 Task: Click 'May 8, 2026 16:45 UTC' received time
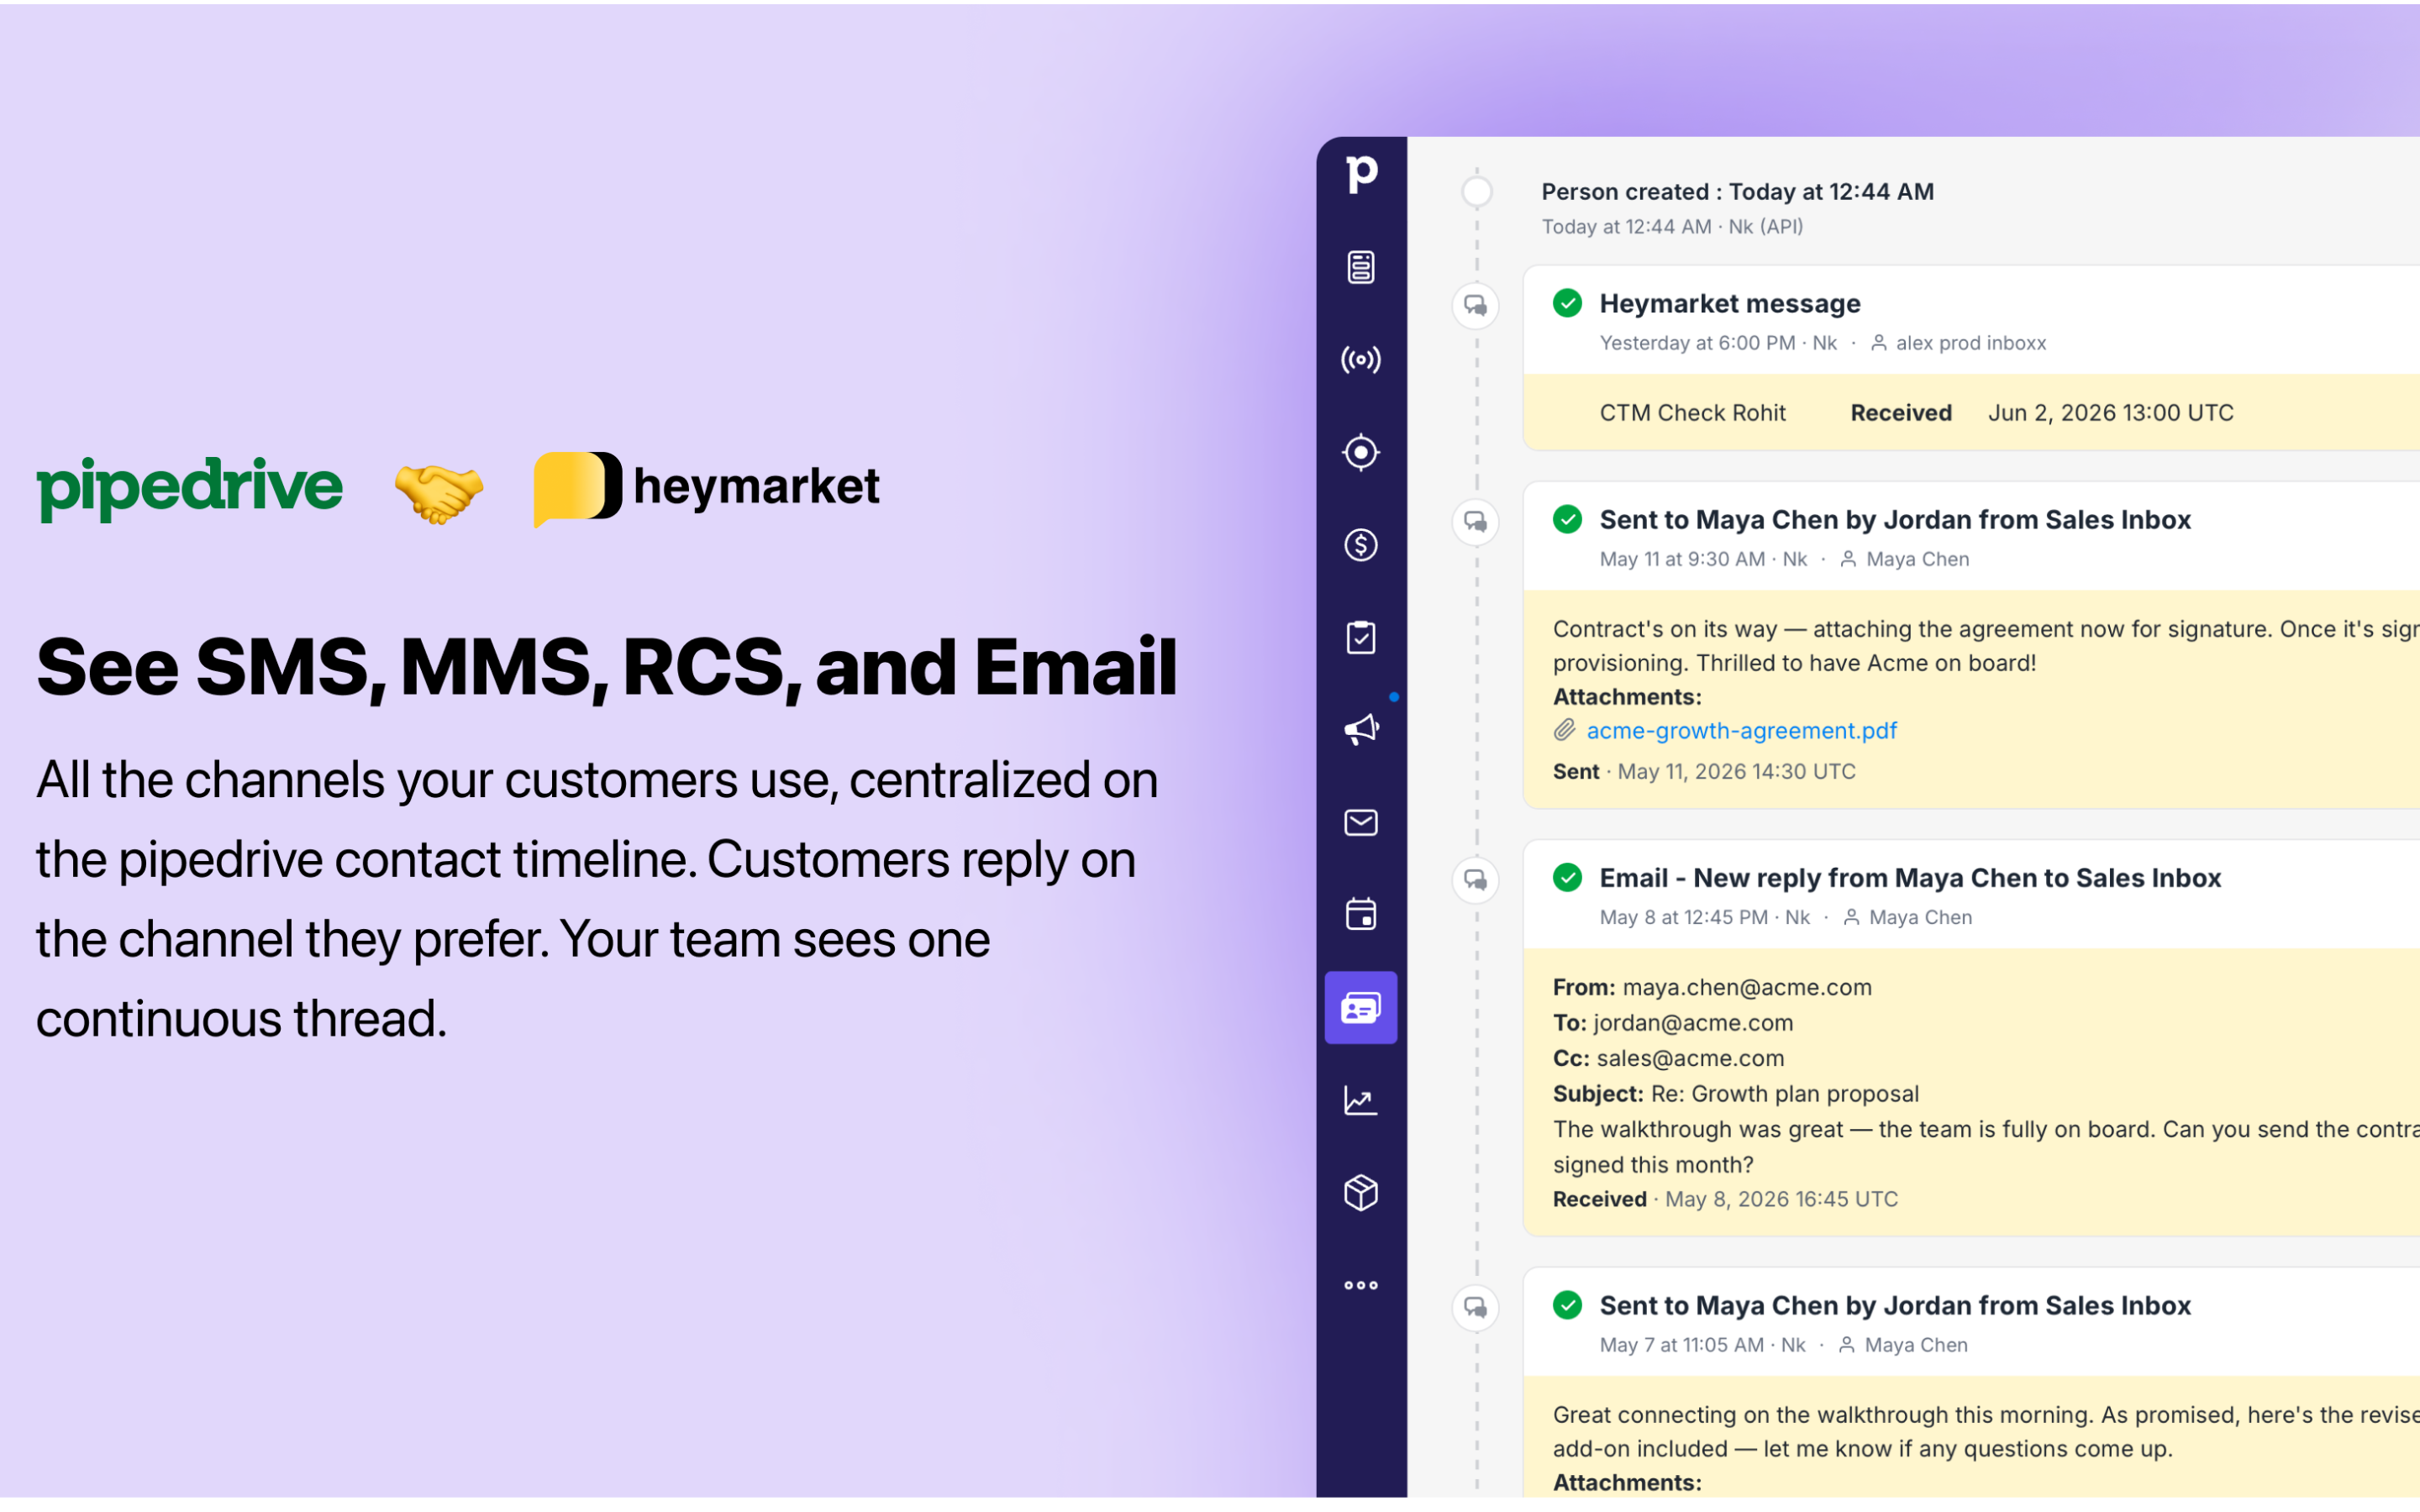[x=1780, y=1199]
